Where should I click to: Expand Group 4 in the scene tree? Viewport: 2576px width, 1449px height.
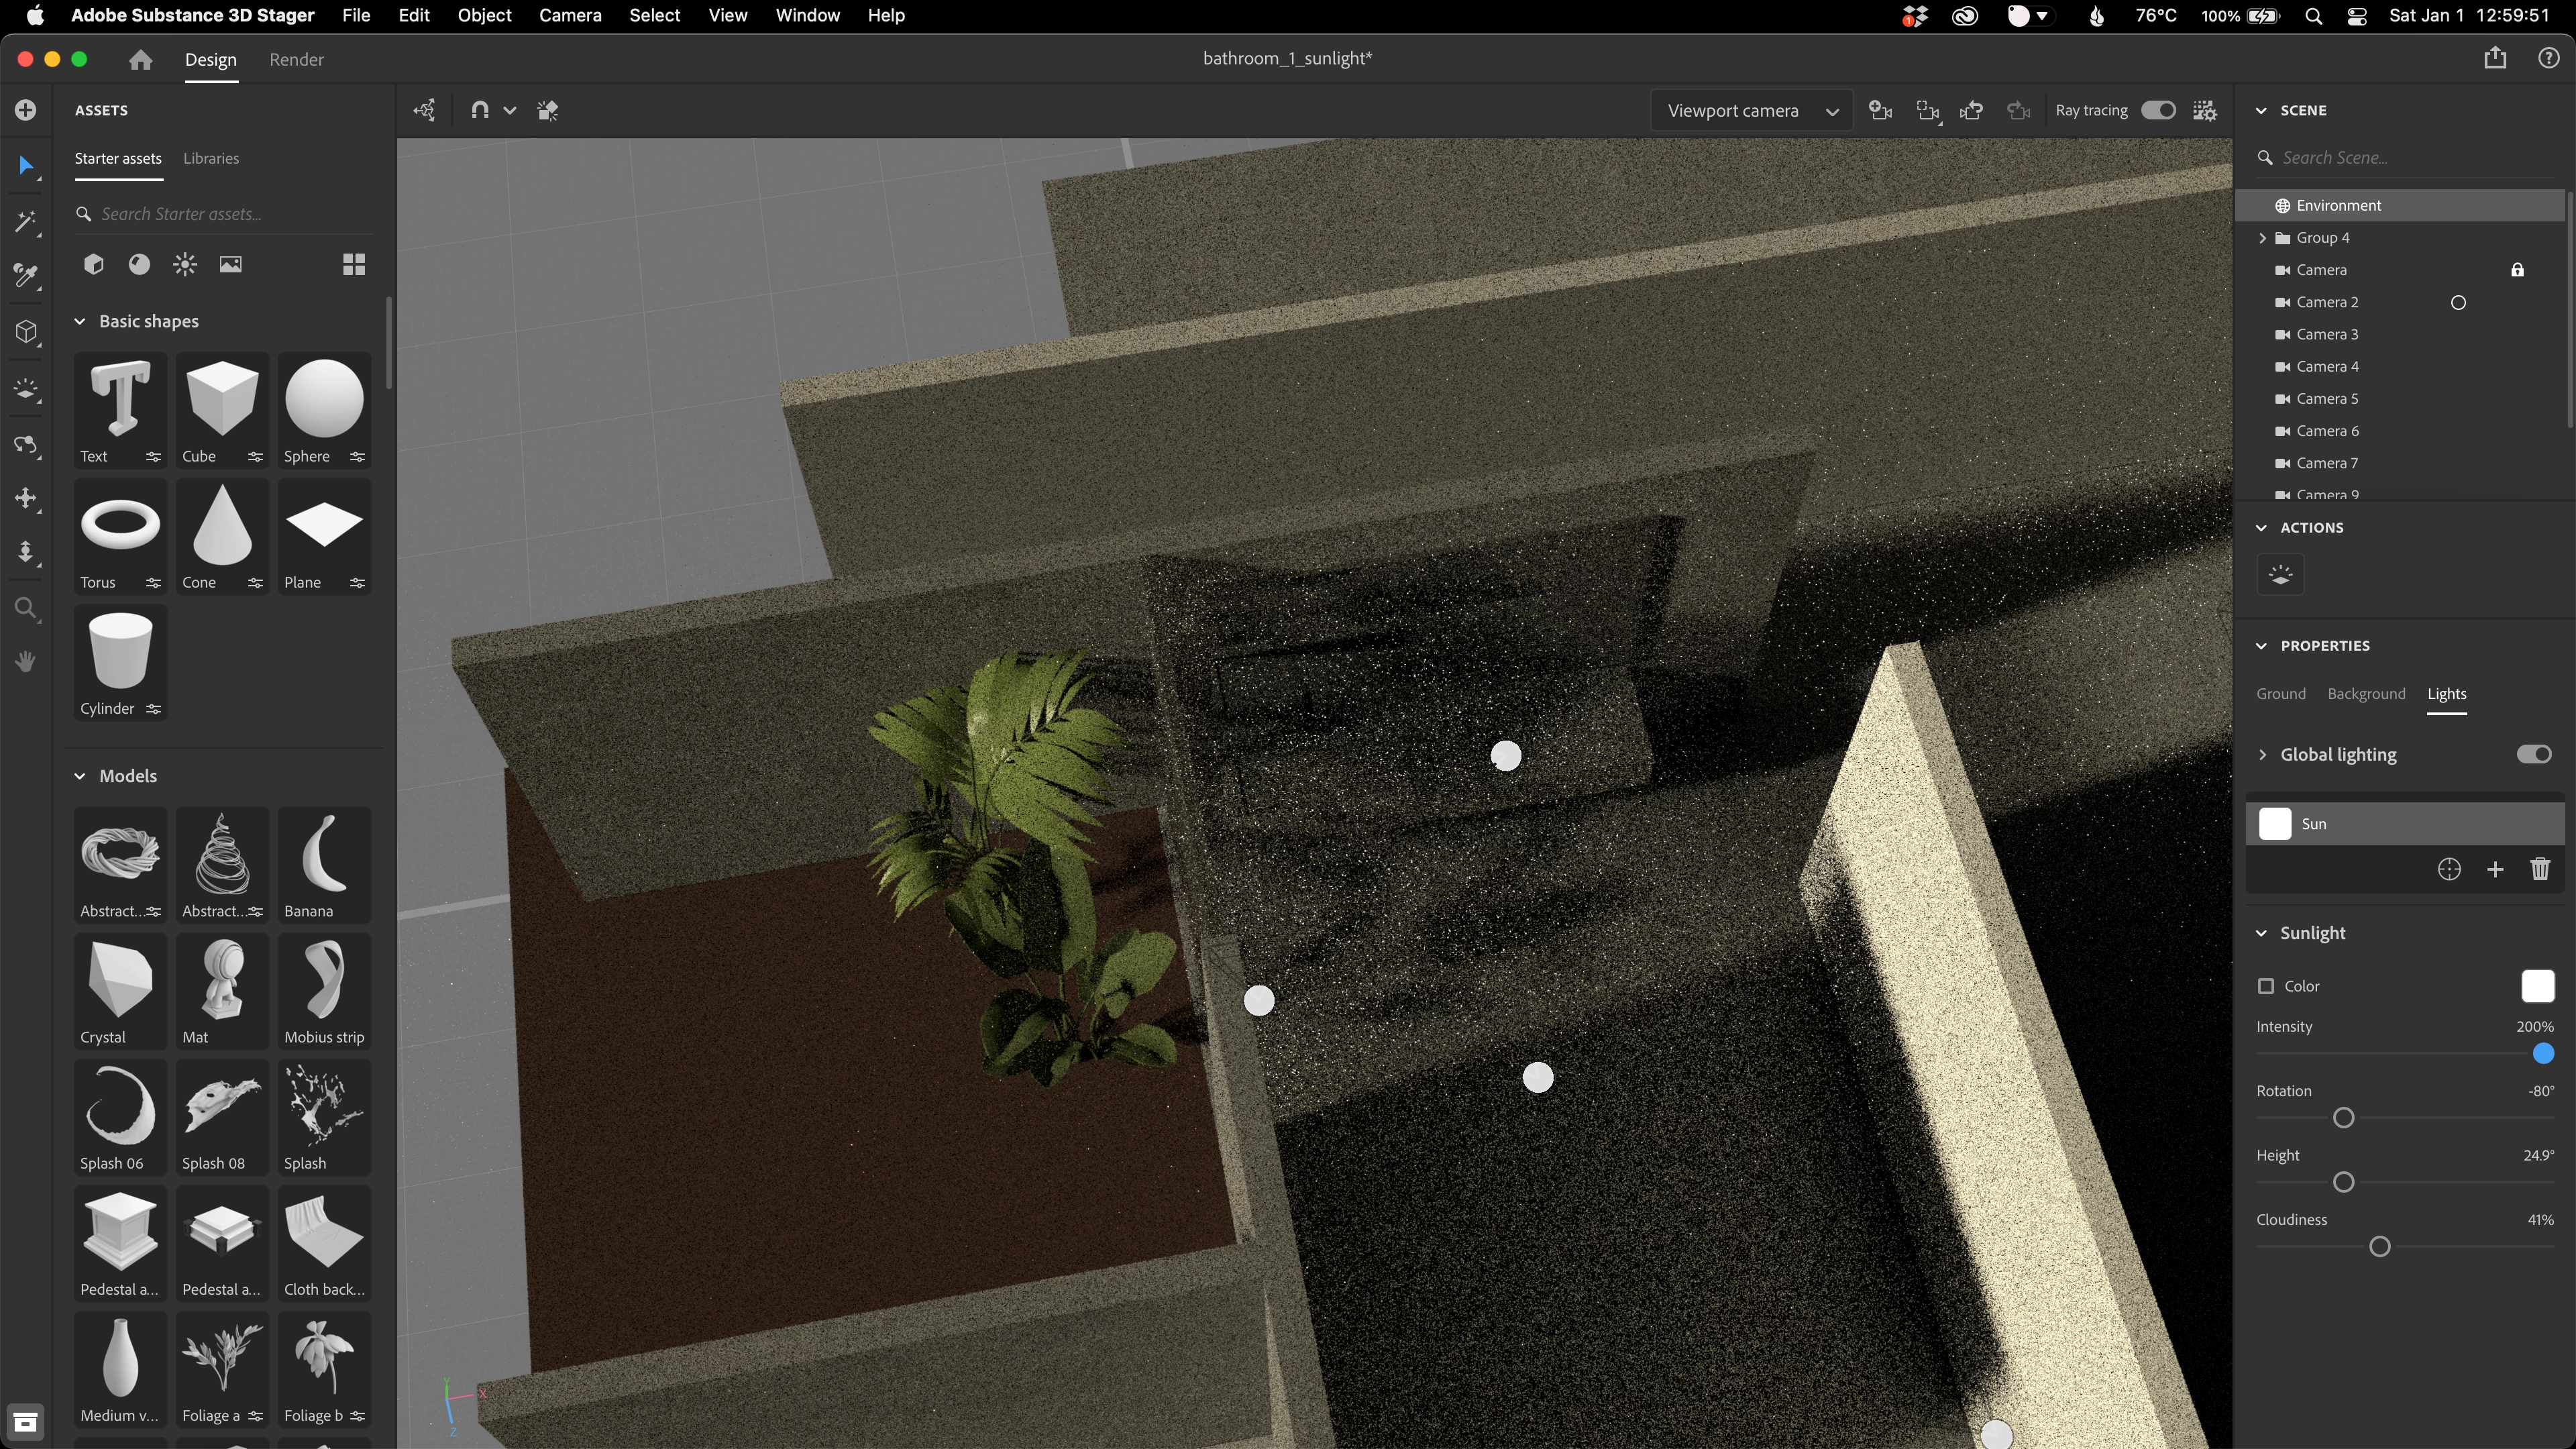pyautogui.click(x=2262, y=238)
